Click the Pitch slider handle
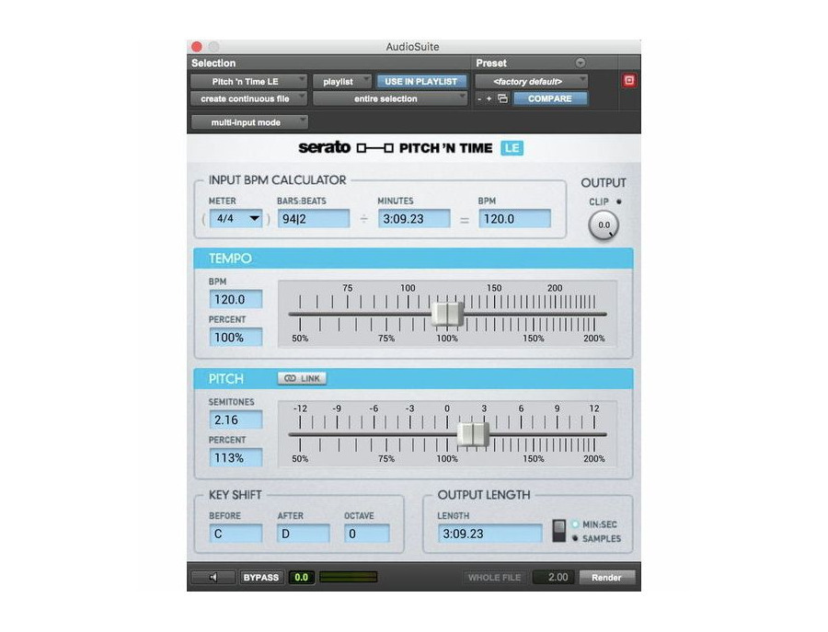Viewport: 828px width, 632px height. (x=473, y=434)
